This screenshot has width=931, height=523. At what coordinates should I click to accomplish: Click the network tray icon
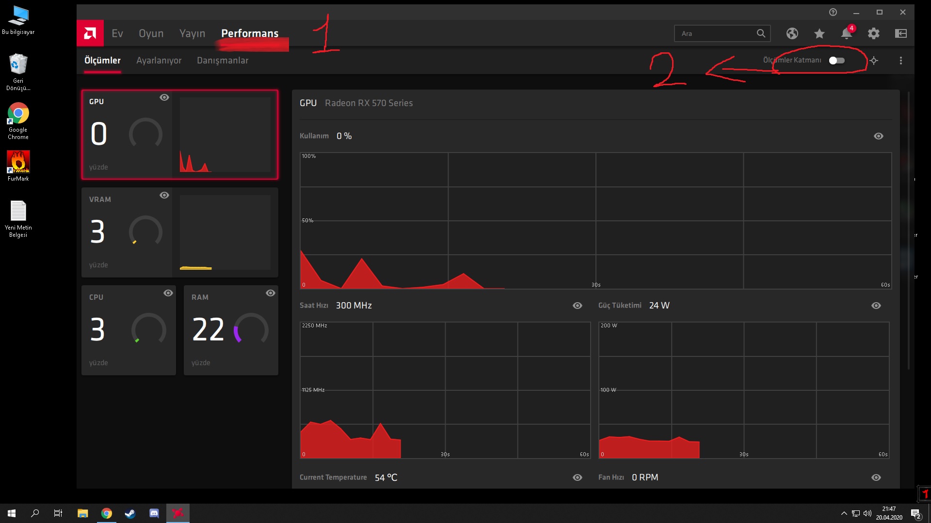(856, 513)
